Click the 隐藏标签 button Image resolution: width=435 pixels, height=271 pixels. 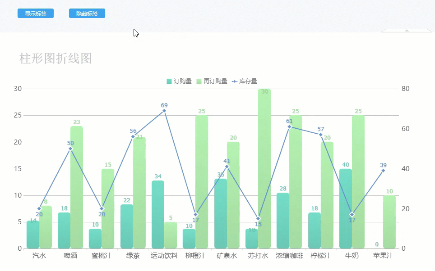coord(87,14)
